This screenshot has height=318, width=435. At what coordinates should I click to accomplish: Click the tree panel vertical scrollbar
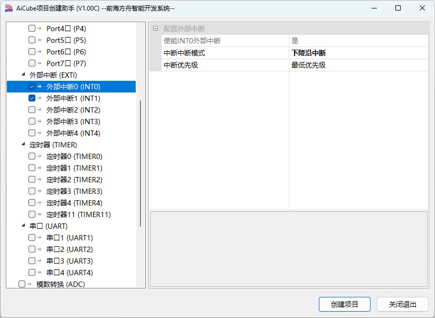pos(140,163)
